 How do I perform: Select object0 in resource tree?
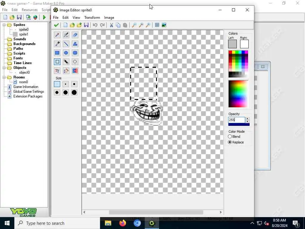(24, 72)
